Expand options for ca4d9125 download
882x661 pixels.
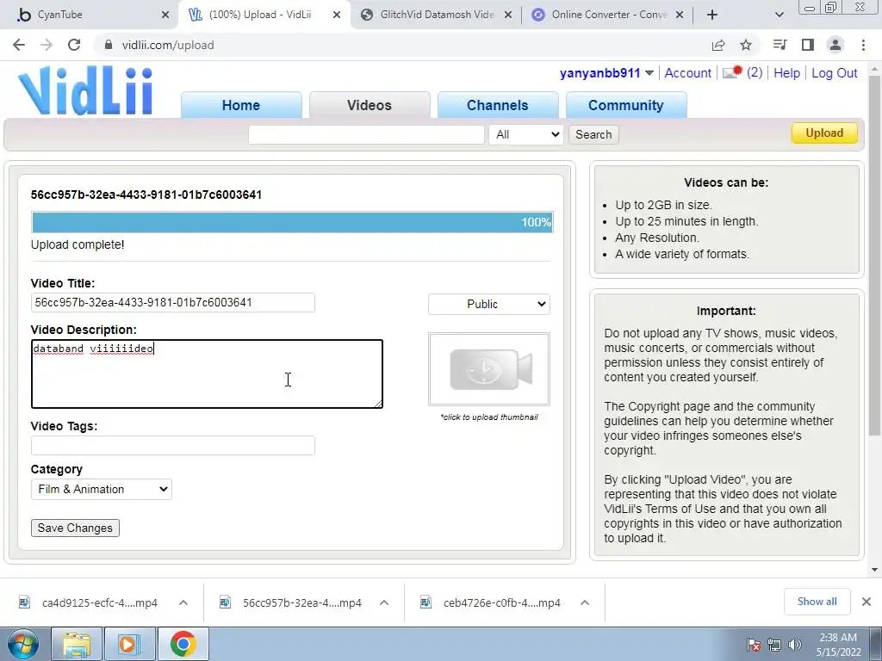pyautogui.click(x=183, y=602)
